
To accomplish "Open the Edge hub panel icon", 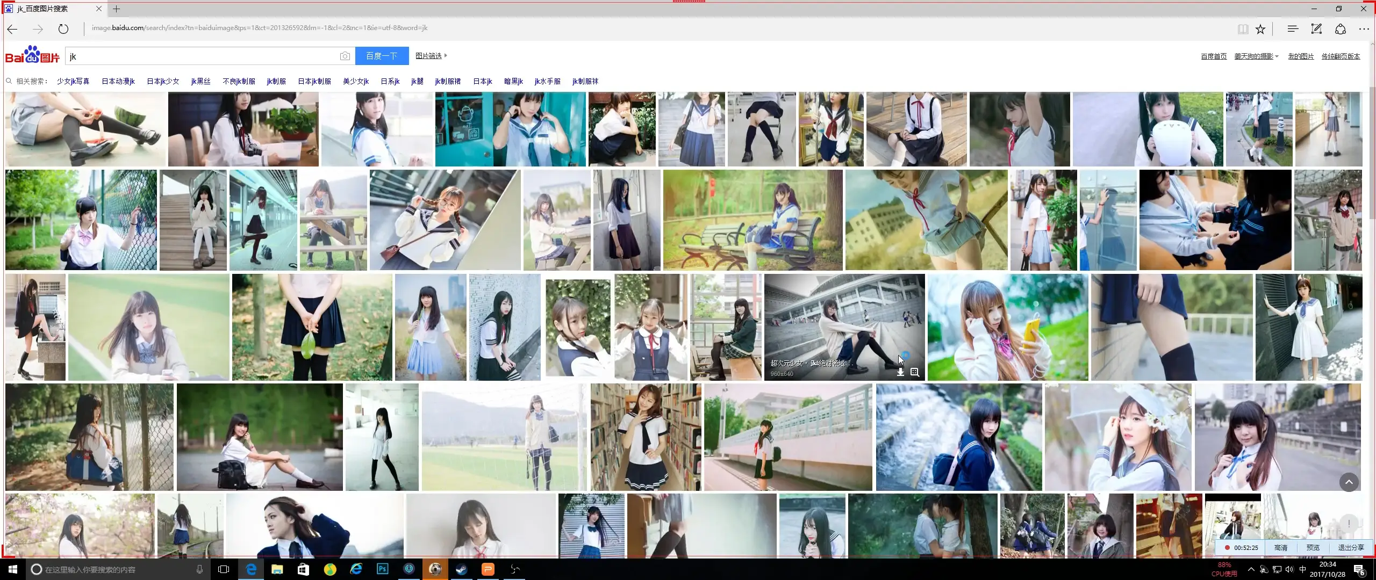I will point(1293,29).
